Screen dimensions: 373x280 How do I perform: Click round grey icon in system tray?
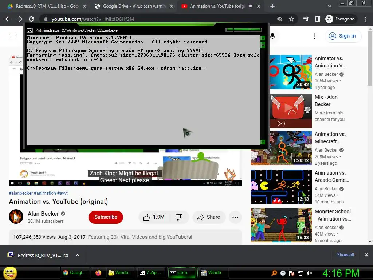[283, 273]
